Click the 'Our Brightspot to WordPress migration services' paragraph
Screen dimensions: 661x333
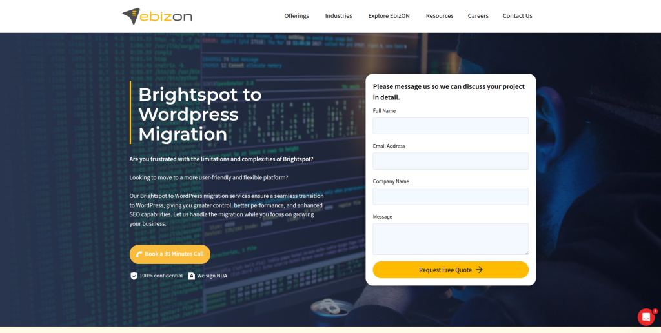coord(227,210)
